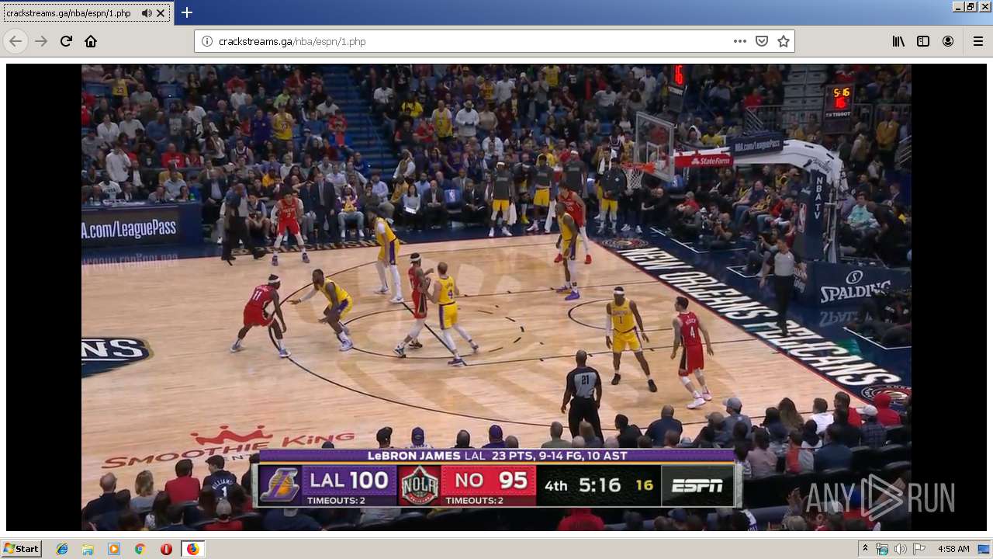The height and width of the screenshot is (559, 993).
Task: Open the network status tray icon
Action: [882, 549]
